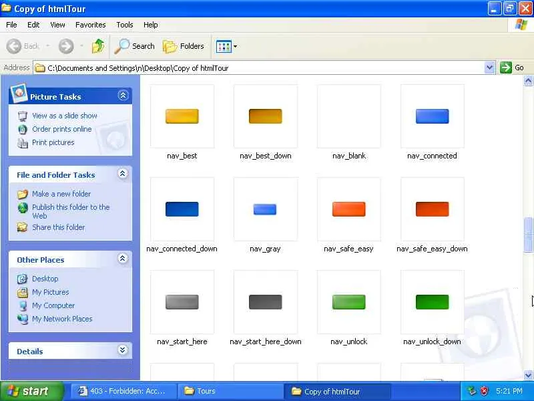Open the File menu

click(11, 25)
